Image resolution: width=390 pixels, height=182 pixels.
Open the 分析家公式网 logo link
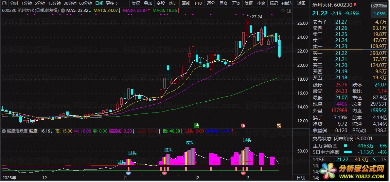coord(352,171)
